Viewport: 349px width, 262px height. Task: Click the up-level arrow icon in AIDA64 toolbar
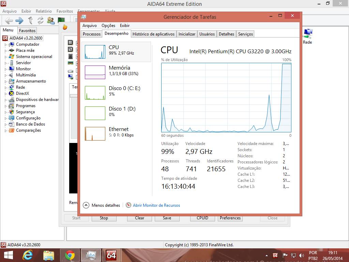click(30, 20)
